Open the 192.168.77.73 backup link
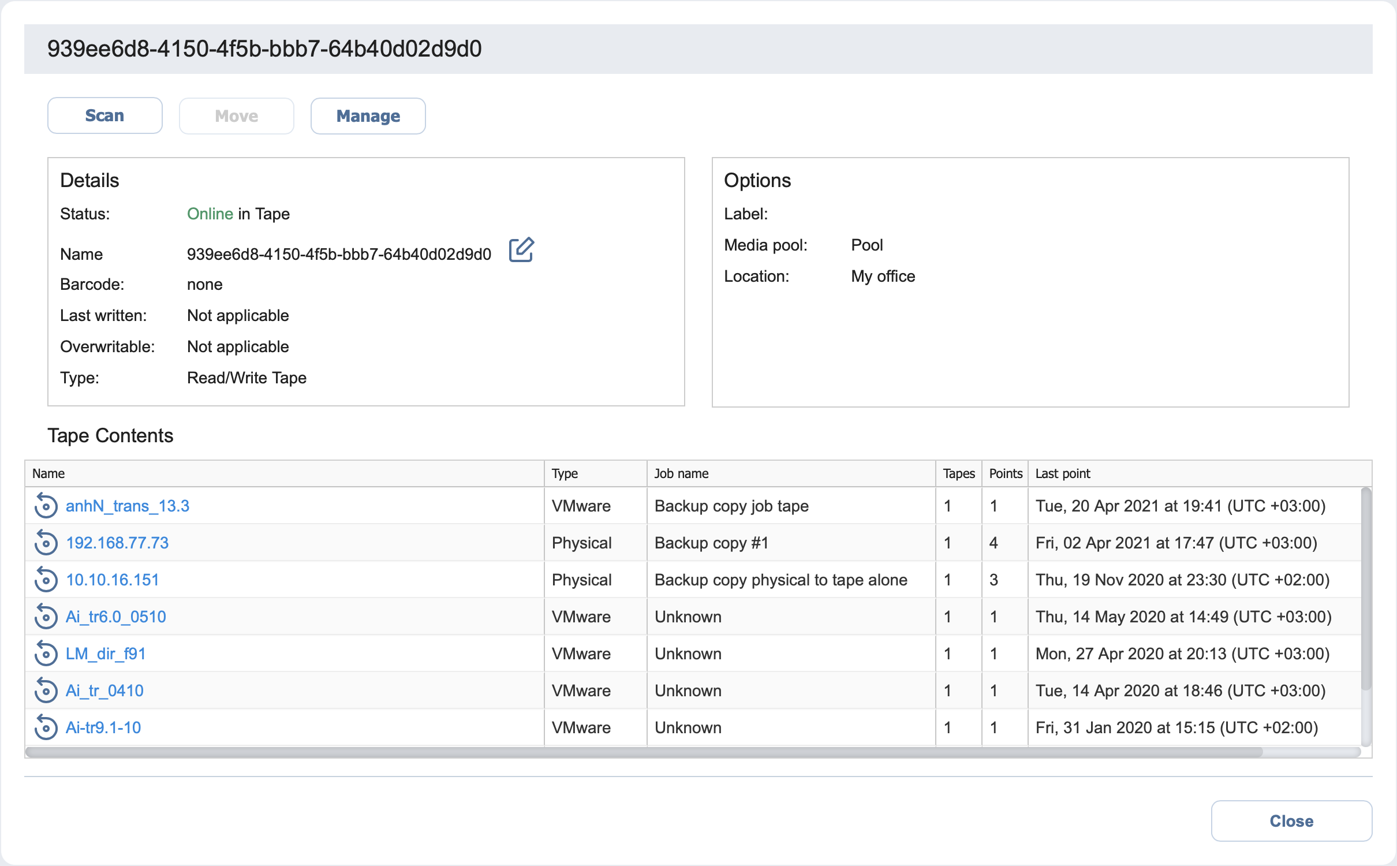Viewport: 1397px width, 866px height. 117,543
